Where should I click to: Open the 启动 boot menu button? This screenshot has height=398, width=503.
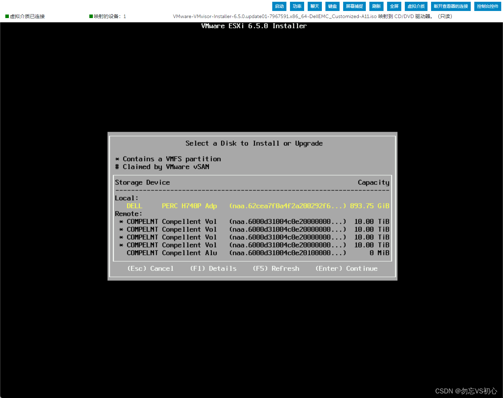click(279, 6)
